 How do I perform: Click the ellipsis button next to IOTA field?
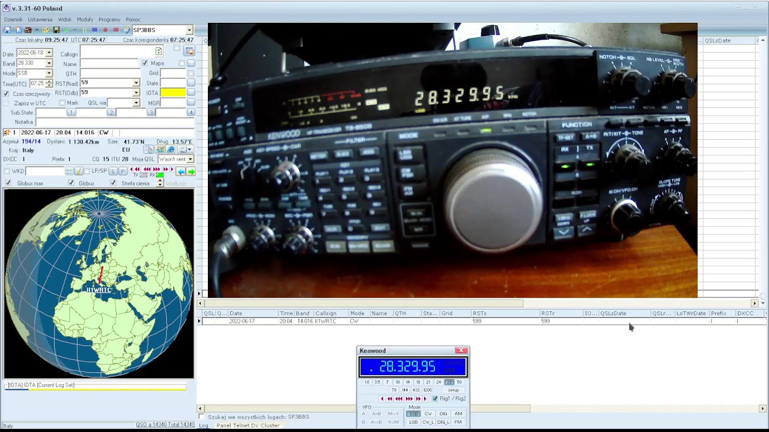(x=190, y=92)
